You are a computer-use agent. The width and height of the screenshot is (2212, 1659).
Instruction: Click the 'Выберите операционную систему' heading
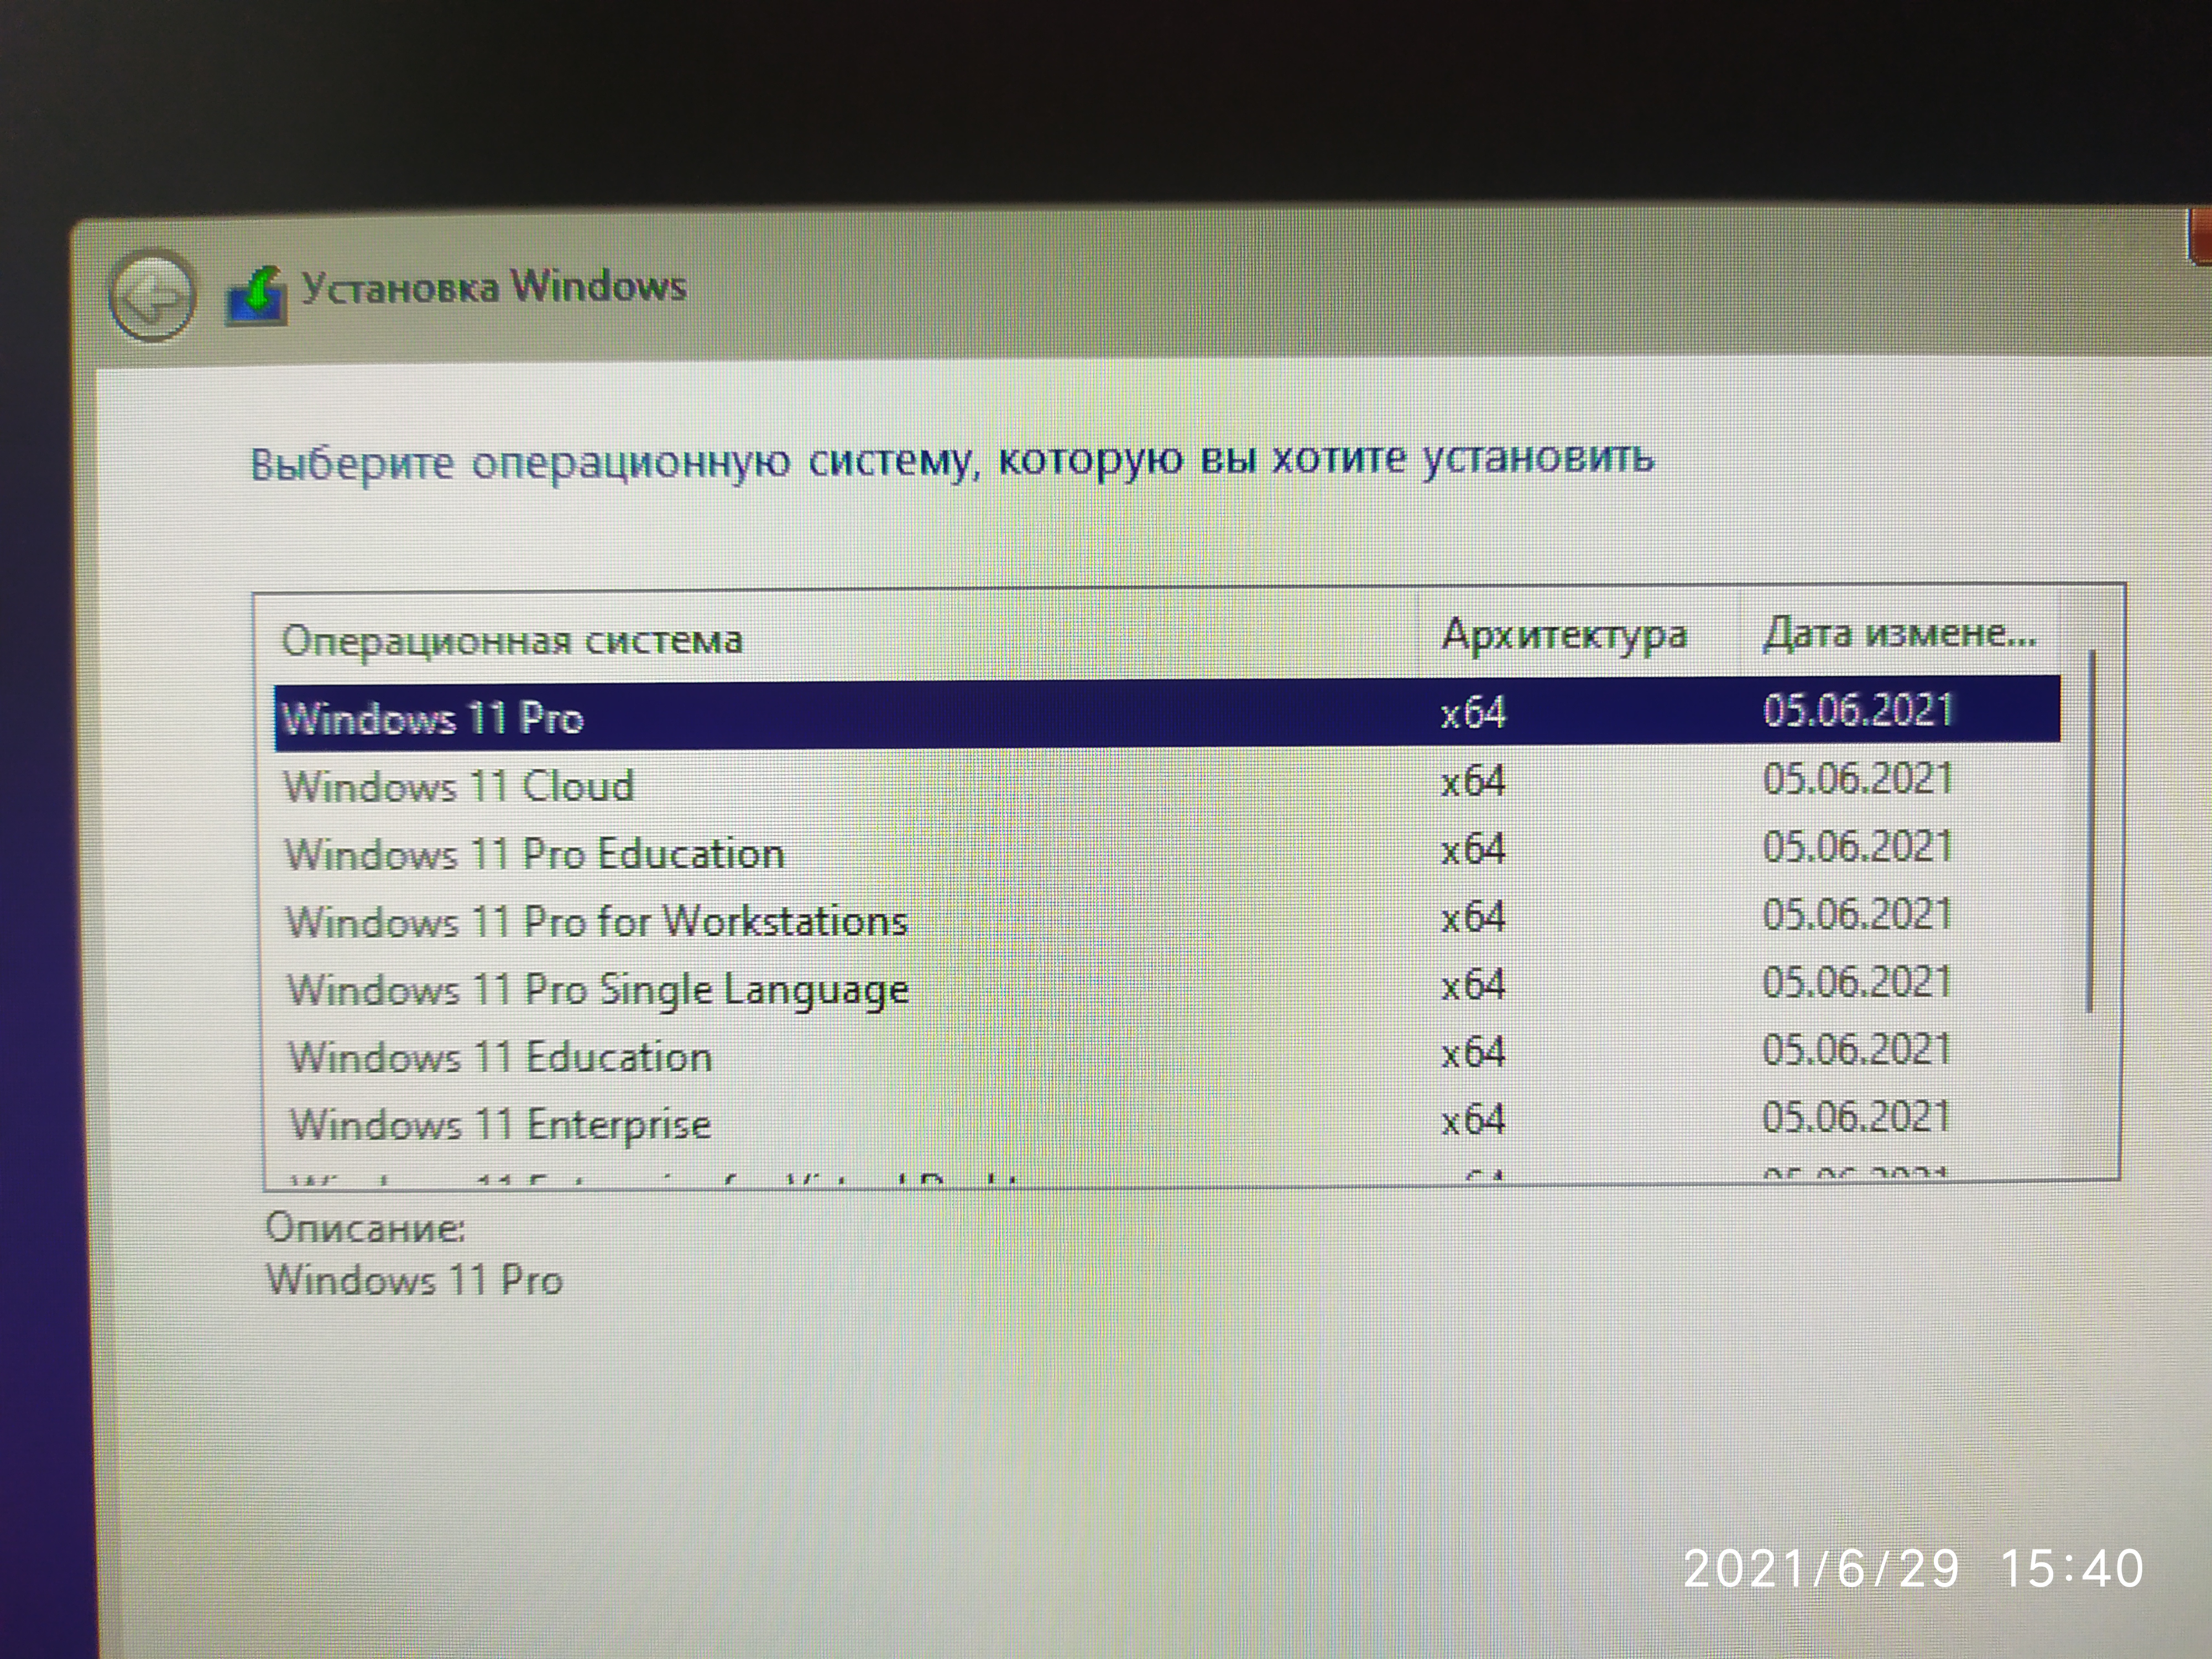[951, 461]
